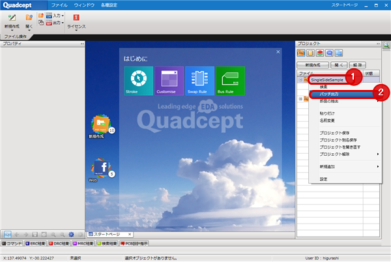
Task: Open the 各種設定 menu
Action: point(109,5)
